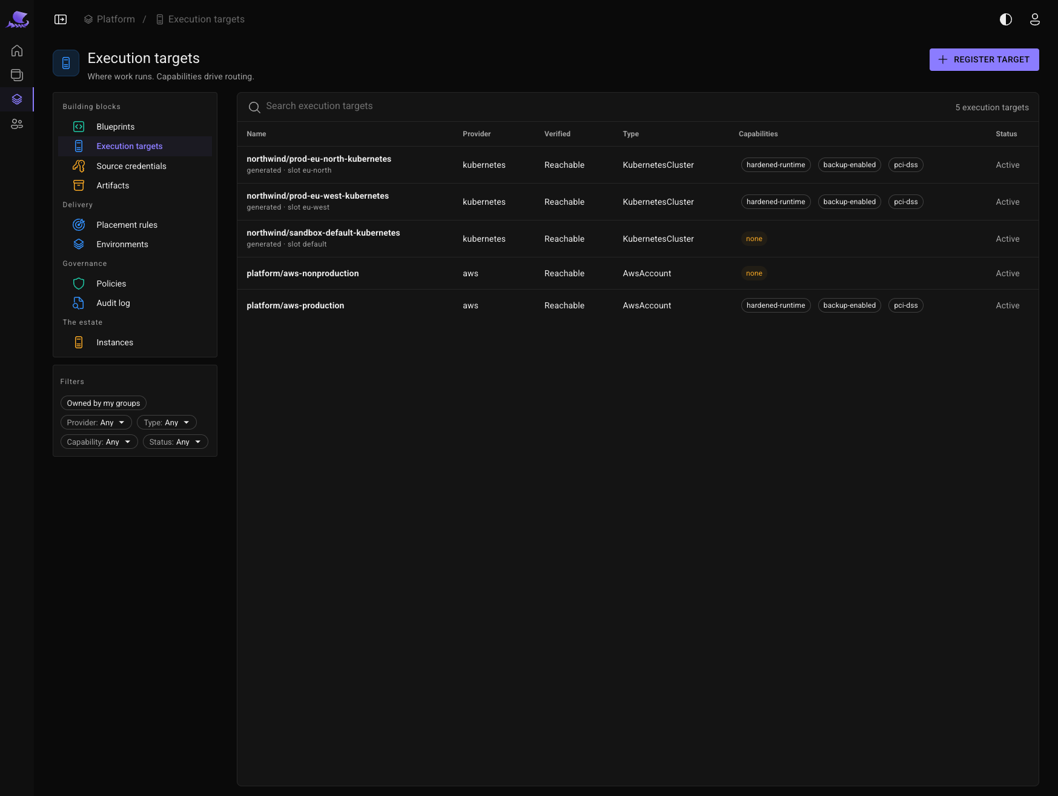Open the Audit log page
Screen dimensions: 1058x796
[135, 303]
